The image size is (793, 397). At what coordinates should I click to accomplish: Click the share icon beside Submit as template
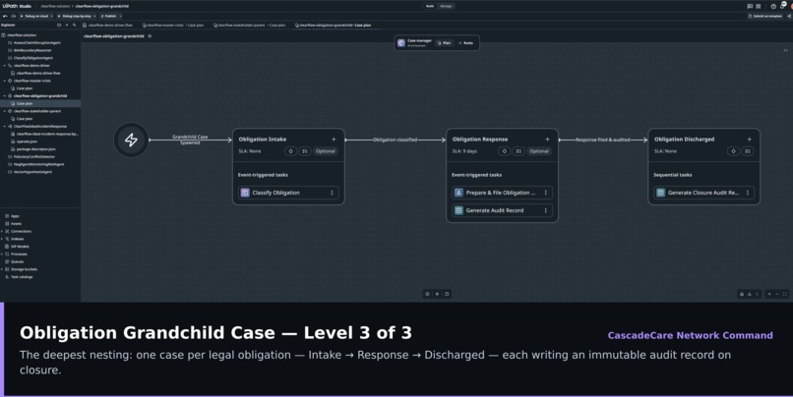click(789, 16)
